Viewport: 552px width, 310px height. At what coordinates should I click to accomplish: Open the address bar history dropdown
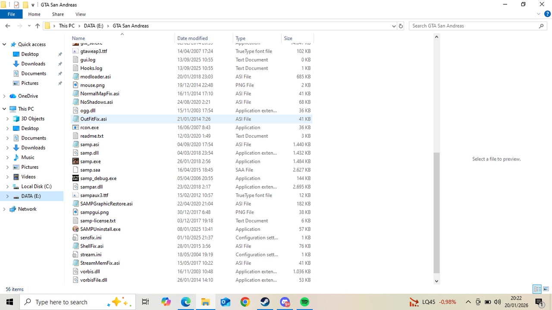pyautogui.click(x=393, y=26)
